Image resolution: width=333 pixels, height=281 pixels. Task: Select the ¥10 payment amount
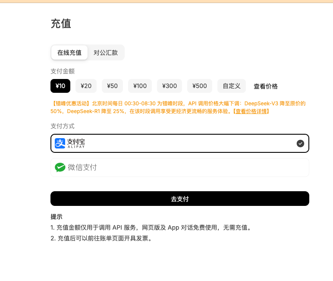(60, 86)
